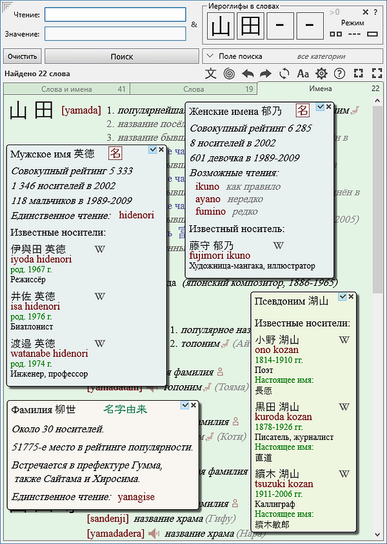Click the fumino reading link

coord(210,211)
